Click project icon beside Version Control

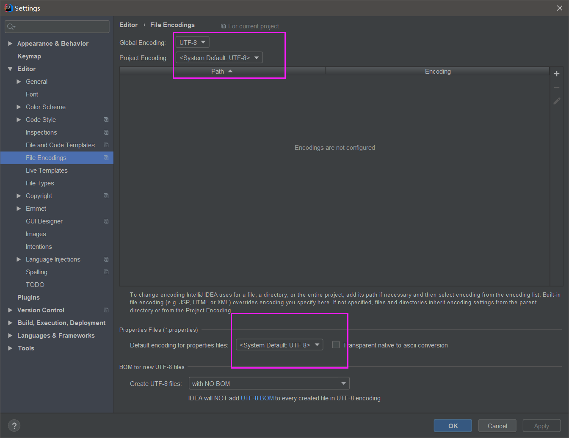(x=106, y=310)
